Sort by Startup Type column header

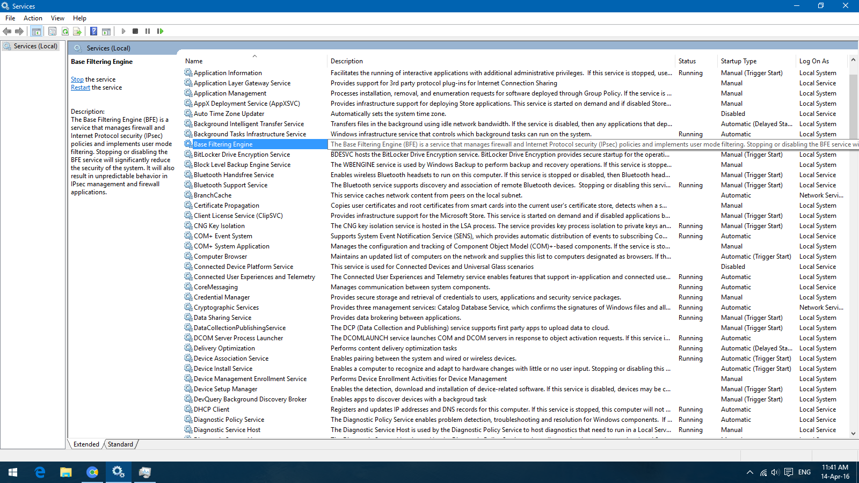(756, 61)
